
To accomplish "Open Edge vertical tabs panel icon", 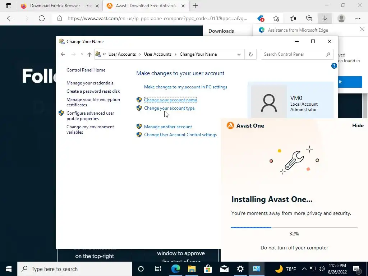I will [x=9, y=6].
